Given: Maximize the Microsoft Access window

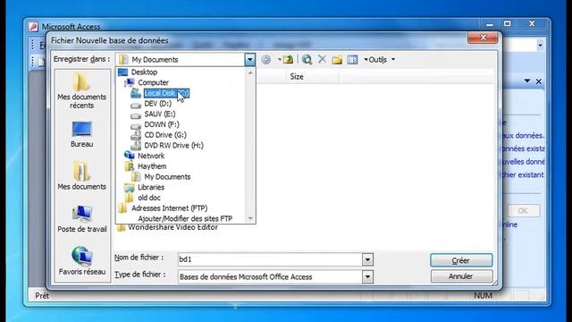Looking at the screenshot, I should (507, 24).
